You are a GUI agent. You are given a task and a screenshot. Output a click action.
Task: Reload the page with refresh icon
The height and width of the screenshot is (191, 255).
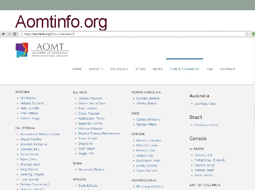(x=15, y=34)
